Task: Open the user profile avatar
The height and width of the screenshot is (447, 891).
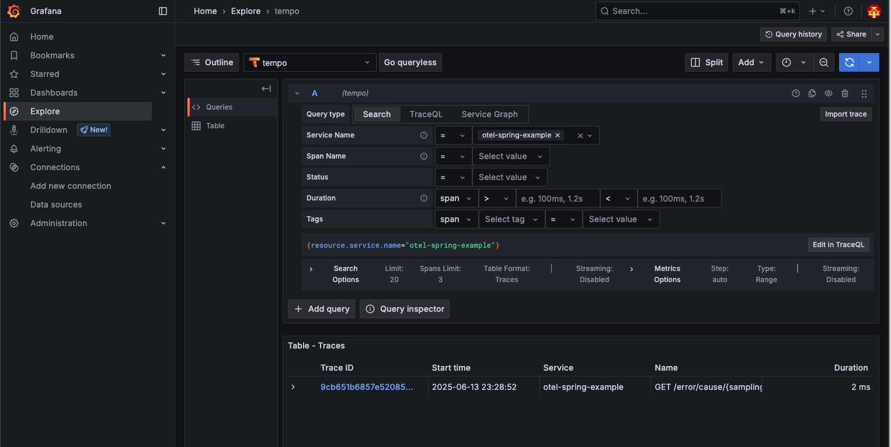Action: click(873, 11)
